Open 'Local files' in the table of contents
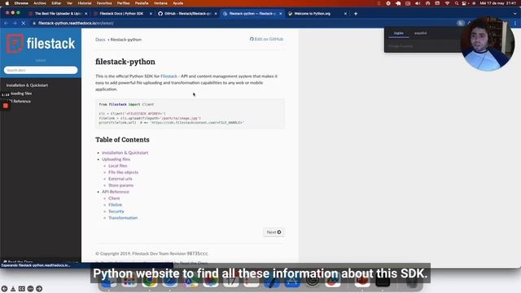 tap(117, 166)
